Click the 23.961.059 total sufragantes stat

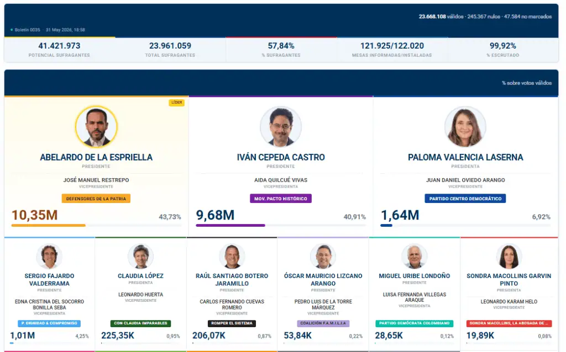pyautogui.click(x=170, y=49)
